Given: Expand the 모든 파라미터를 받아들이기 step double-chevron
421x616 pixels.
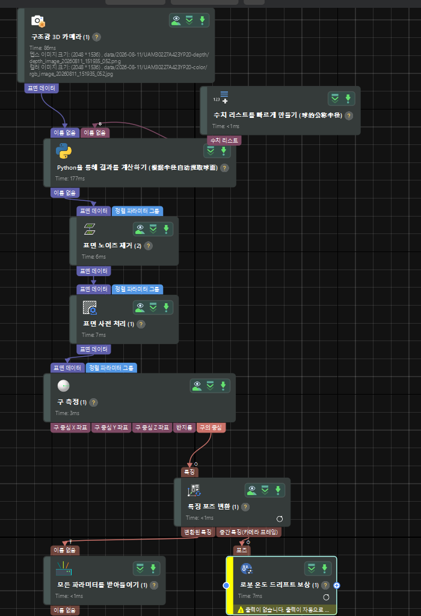Looking at the screenshot, I should click(x=140, y=568).
